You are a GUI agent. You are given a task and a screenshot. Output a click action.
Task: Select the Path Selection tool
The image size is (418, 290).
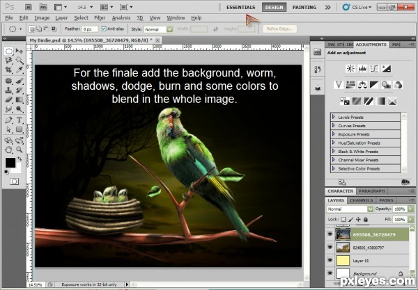[x=8, y=129]
